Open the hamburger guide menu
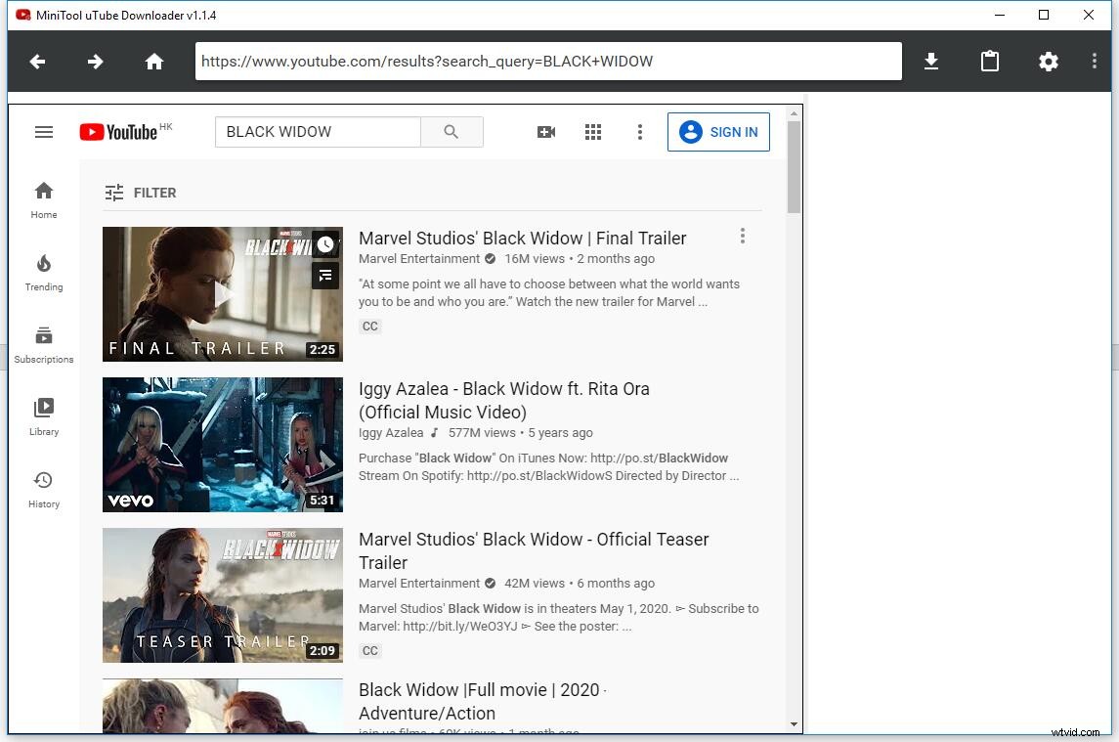This screenshot has height=742, width=1119. [43, 131]
